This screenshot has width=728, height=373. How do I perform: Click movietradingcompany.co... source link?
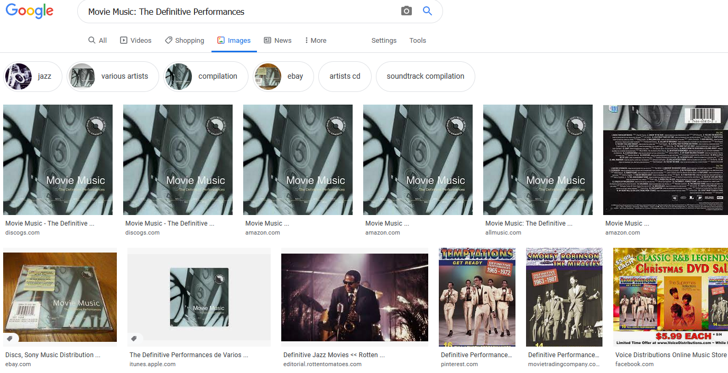click(564, 364)
